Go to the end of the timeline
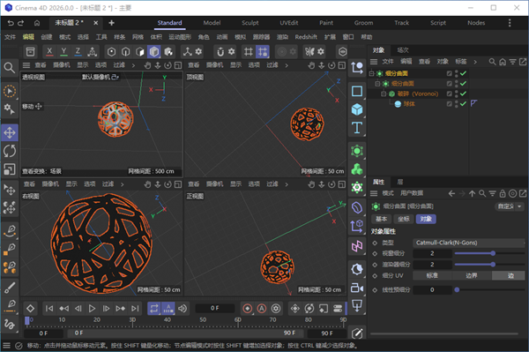 [135, 308]
